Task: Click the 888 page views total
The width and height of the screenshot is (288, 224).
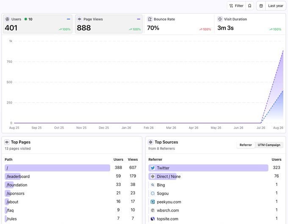Action: point(84,28)
